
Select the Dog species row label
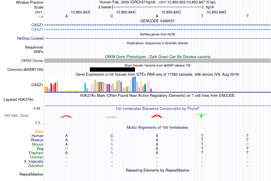point(40,149)
